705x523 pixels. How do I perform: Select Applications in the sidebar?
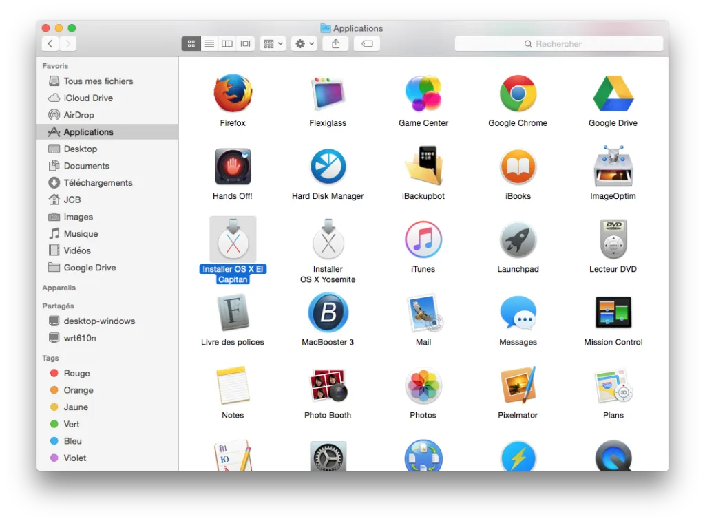pos(107,131)
